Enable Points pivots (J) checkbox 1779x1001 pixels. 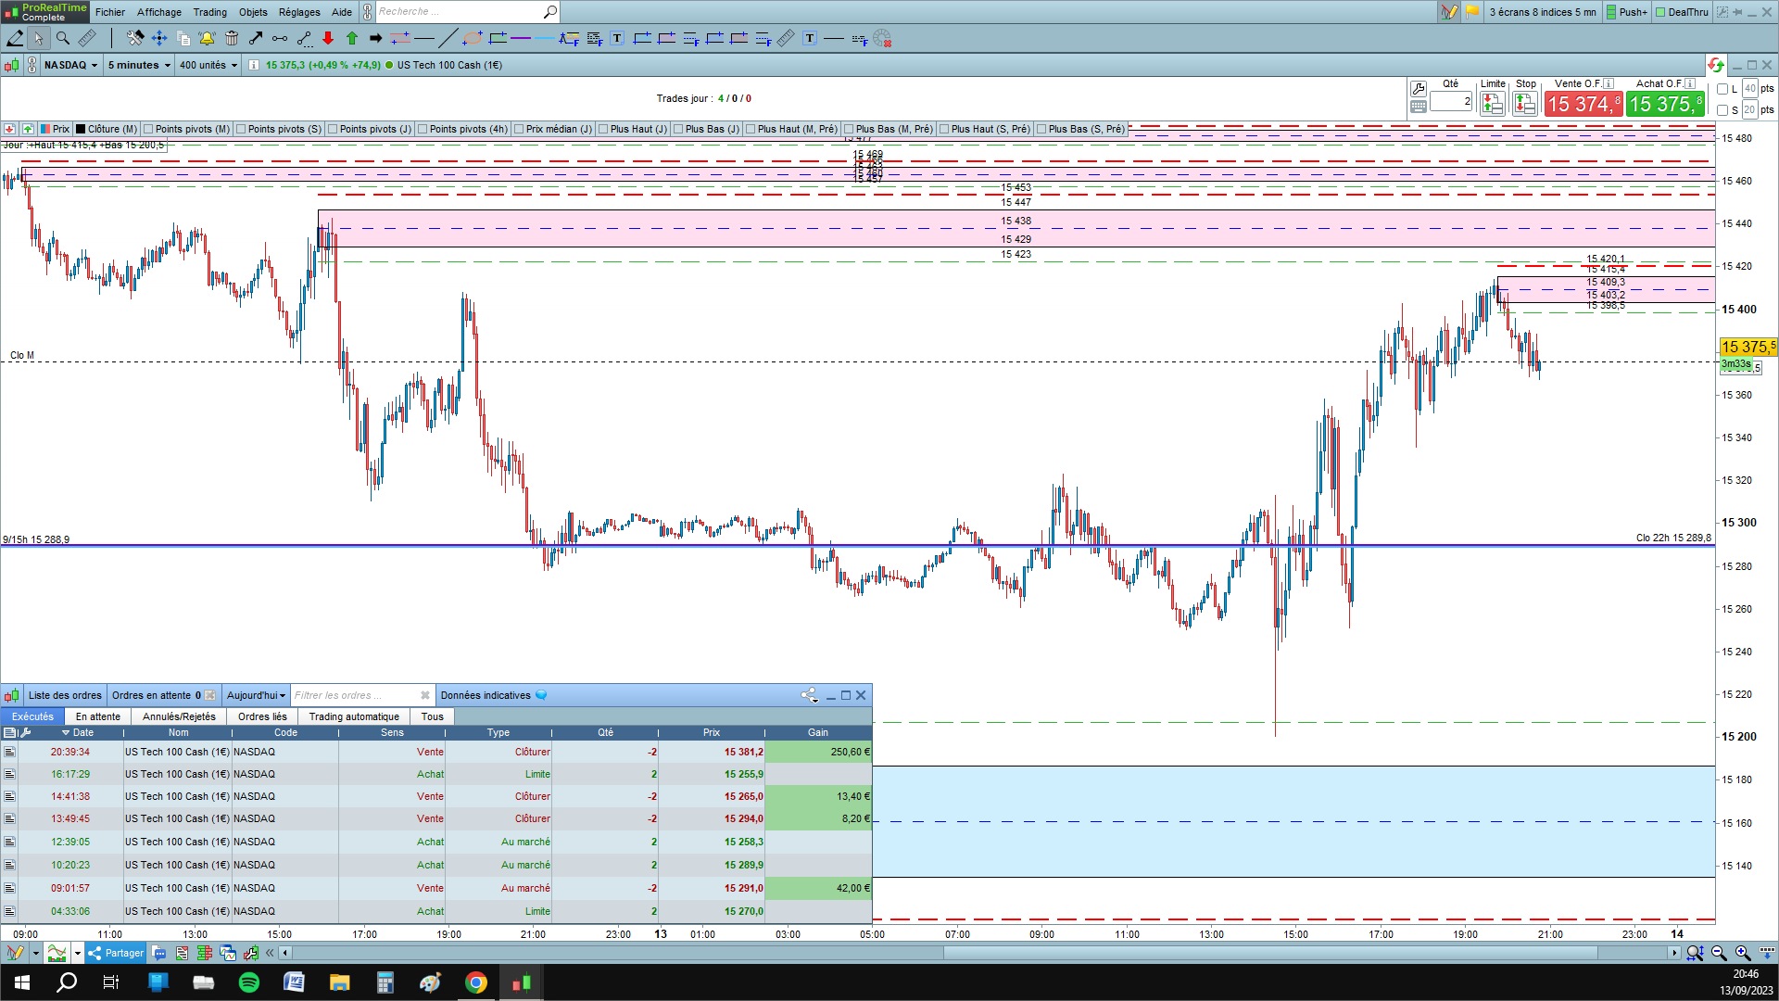[x=333, y=129]
